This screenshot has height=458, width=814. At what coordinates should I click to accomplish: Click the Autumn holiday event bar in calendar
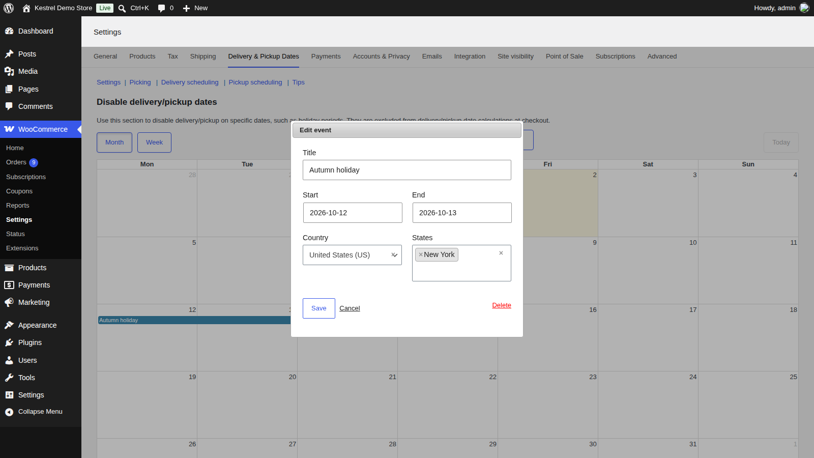(194, 320)
